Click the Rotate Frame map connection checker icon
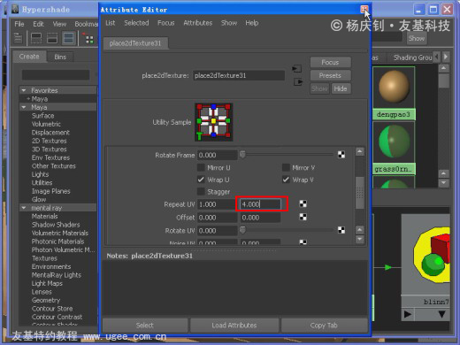 (341, 155)
